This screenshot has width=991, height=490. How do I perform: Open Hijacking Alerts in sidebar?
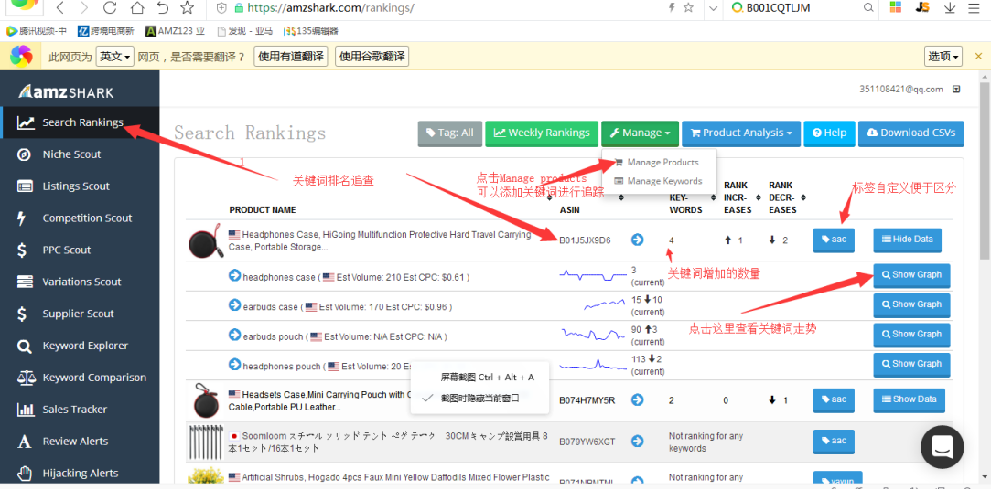click(80, 473)
